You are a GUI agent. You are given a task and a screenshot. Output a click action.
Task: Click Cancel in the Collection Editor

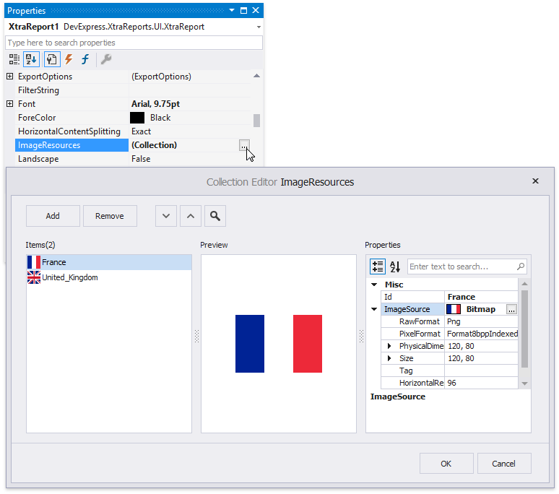503,464
